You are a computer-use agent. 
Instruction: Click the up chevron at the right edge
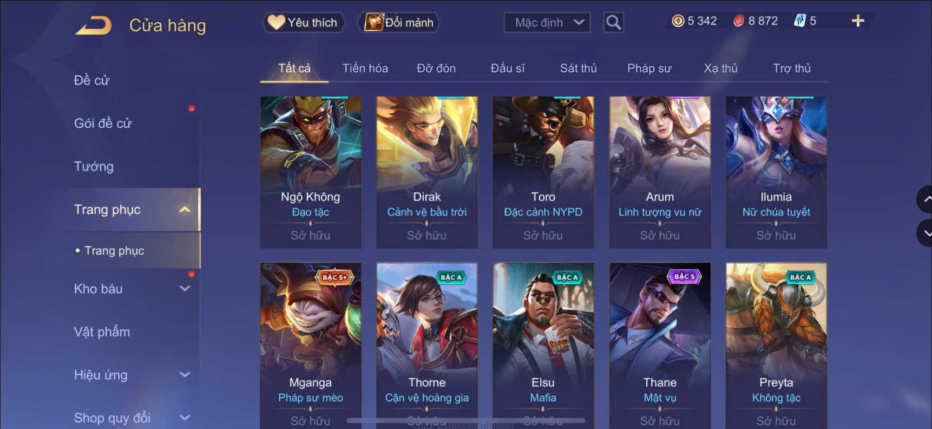click(x=926, y=199)
